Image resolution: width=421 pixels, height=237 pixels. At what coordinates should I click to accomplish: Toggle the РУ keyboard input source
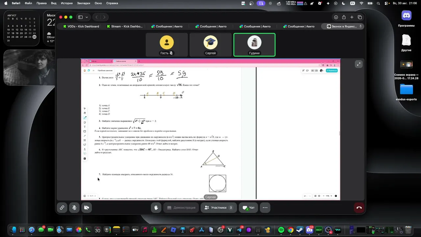(353, 3)
